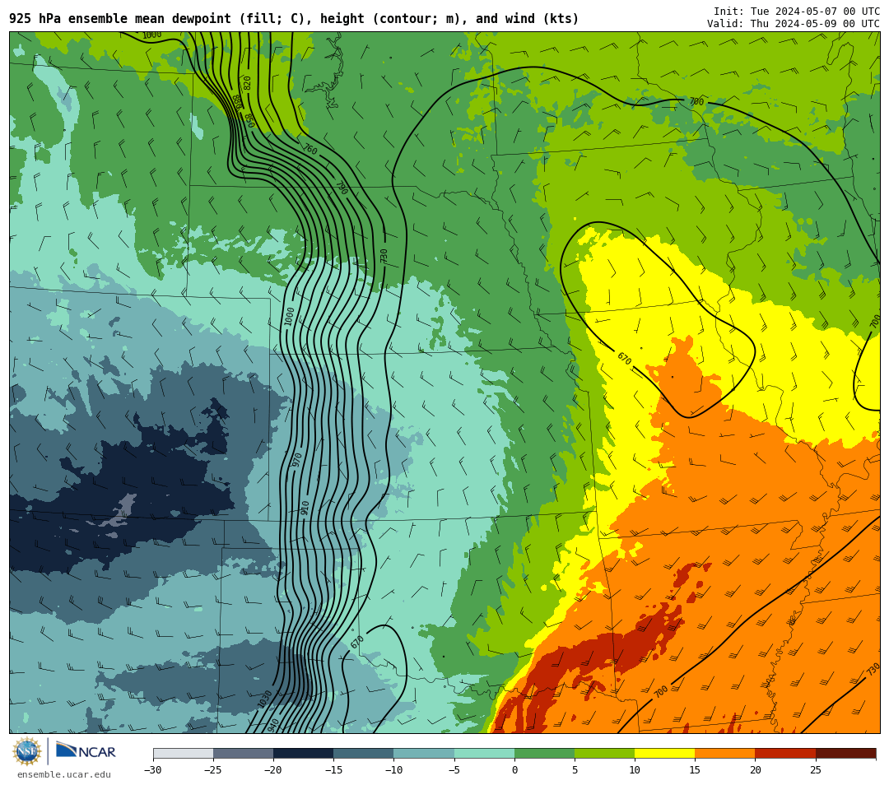
Task: Click the colorbar tick label '15'
Action: tap(695, 769)
